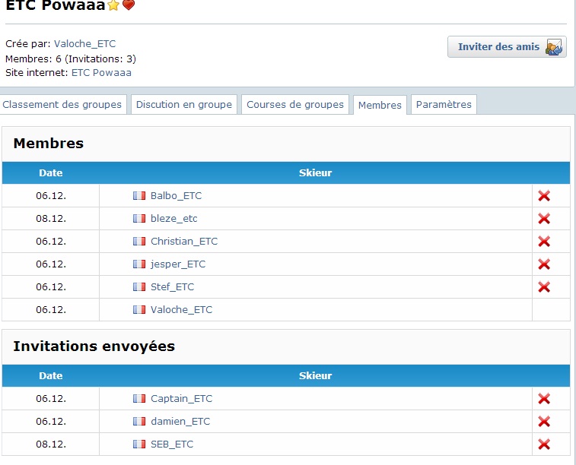Go to the Paramètres tab
The image size is (576, 465).
click(444, 105)
